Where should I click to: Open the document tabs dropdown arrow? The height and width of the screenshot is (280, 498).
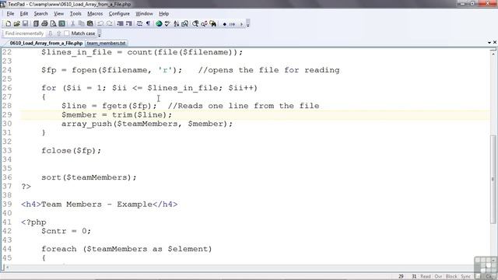489,43
